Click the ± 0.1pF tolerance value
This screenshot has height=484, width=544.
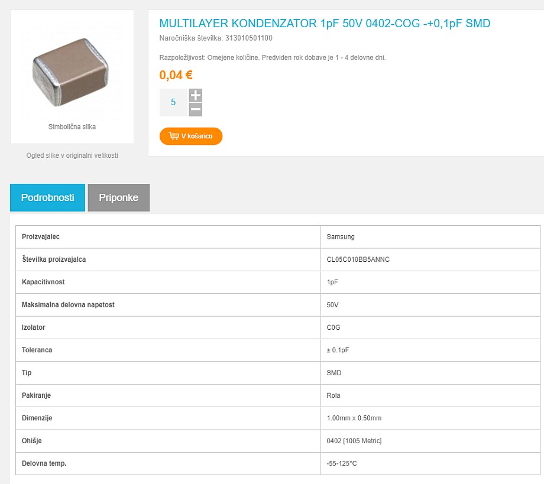coord(338,350)
